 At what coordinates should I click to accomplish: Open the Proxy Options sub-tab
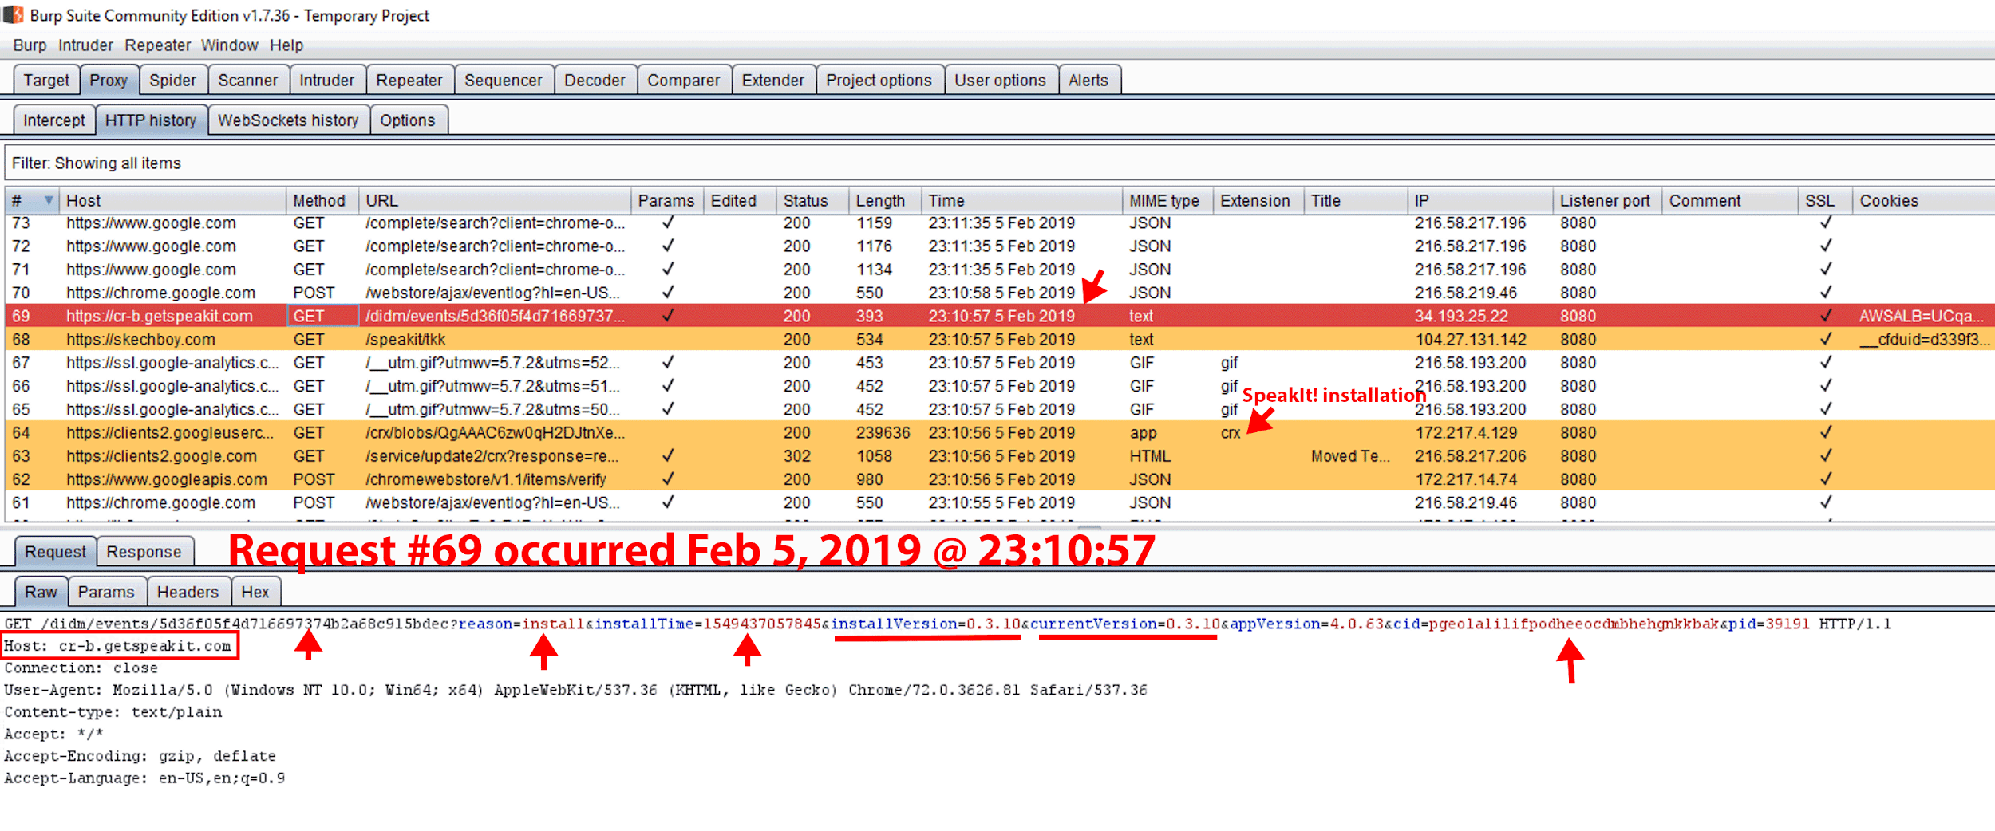[x=409, y=120]
